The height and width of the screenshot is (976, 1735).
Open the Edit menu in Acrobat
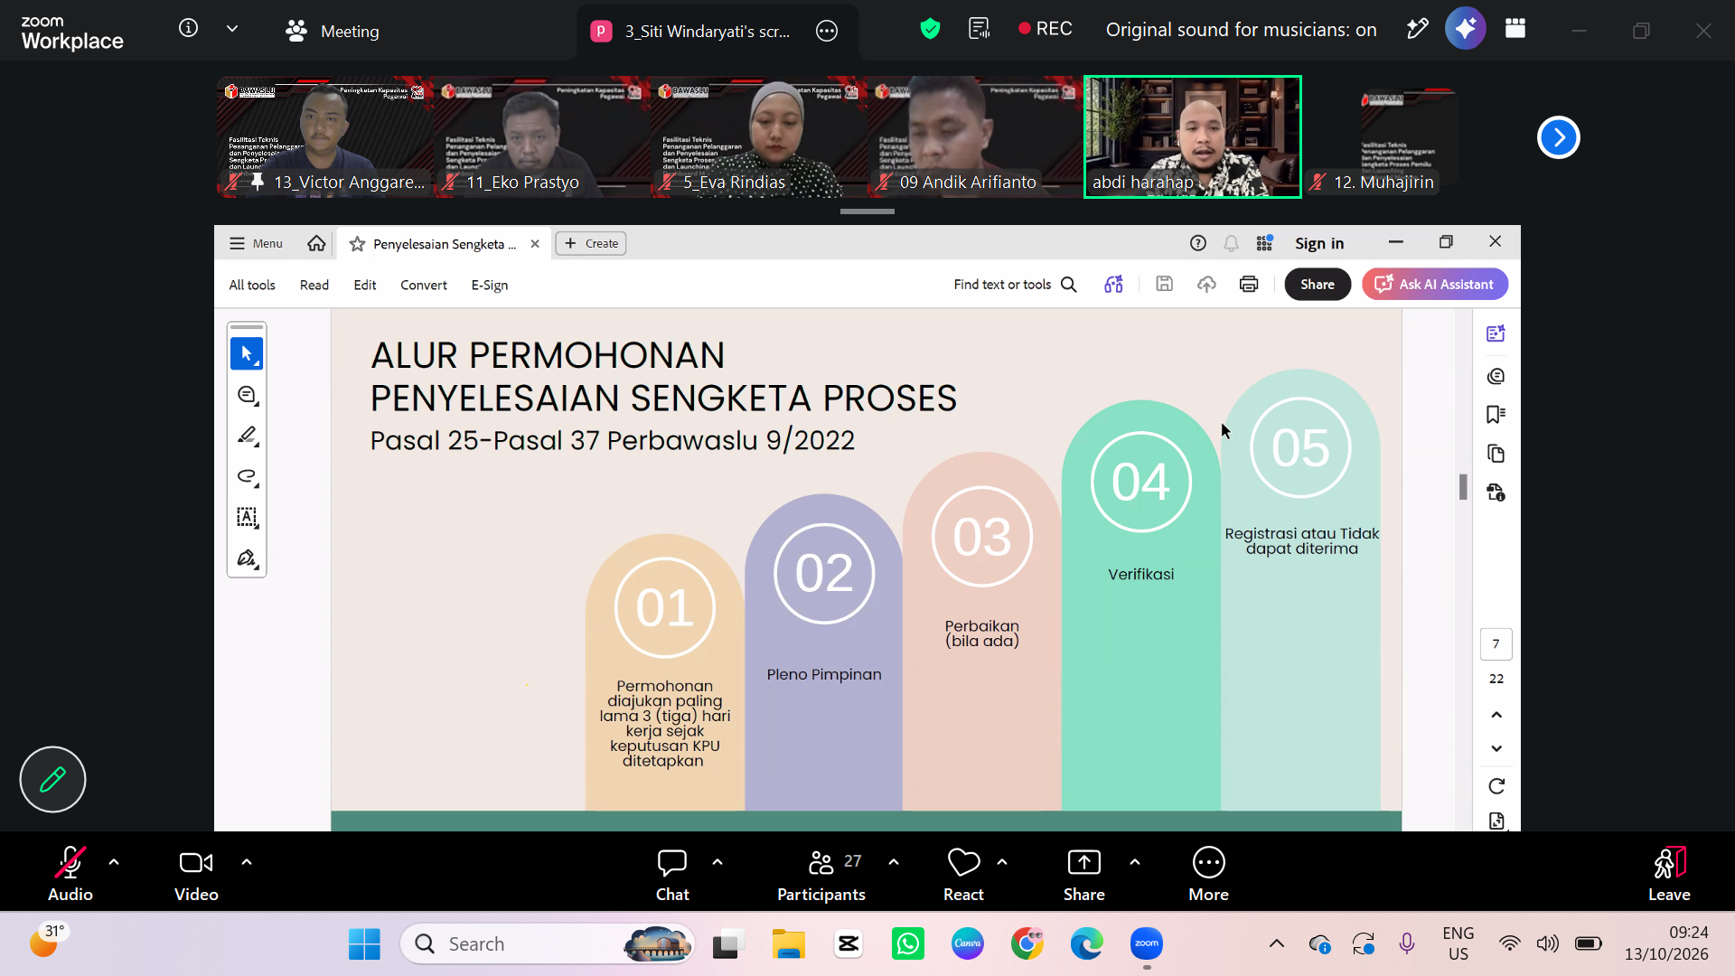click(x=365, y=285)
